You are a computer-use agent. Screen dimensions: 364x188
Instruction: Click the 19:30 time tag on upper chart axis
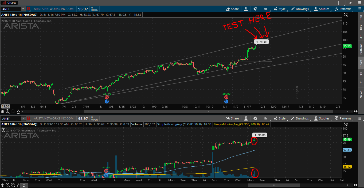(5, 106)
